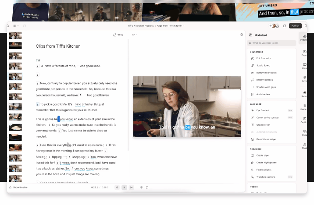Click the Generate an image icon

(252, 139)
